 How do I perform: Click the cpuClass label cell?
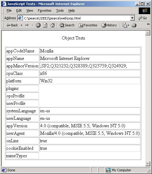22,73
